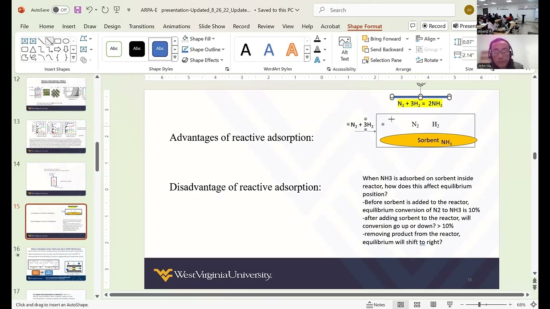Apply the white outlined Abc shape style

click(x=114, y=48)
